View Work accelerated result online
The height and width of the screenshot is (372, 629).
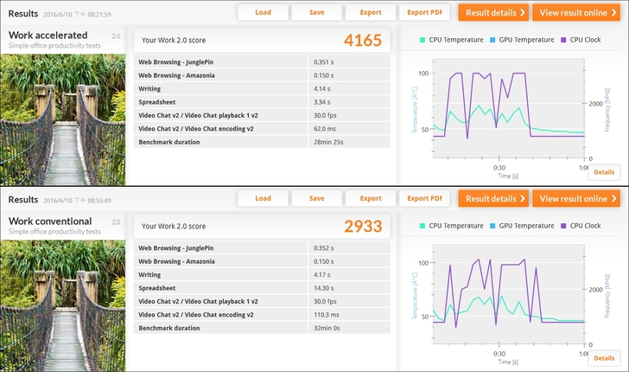(575, 12)
